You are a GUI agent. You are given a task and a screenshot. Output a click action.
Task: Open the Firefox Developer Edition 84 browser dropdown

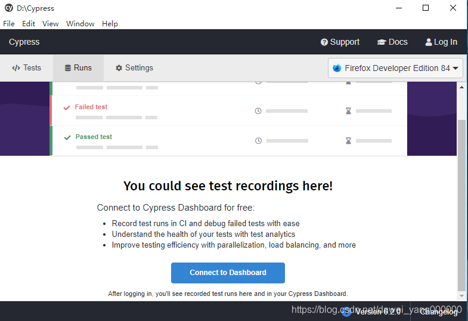[395, 68]
